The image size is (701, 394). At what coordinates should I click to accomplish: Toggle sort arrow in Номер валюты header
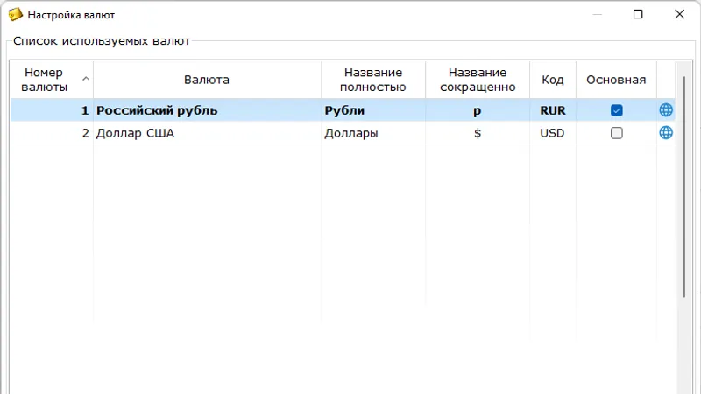point(86,80)
